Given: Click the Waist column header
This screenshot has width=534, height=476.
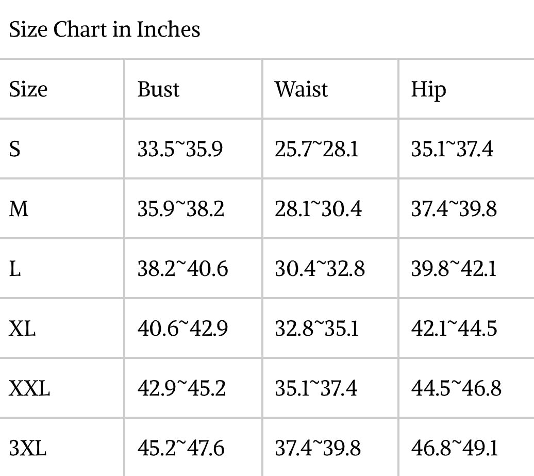Looking at the screenshot, I should point(301,89).
